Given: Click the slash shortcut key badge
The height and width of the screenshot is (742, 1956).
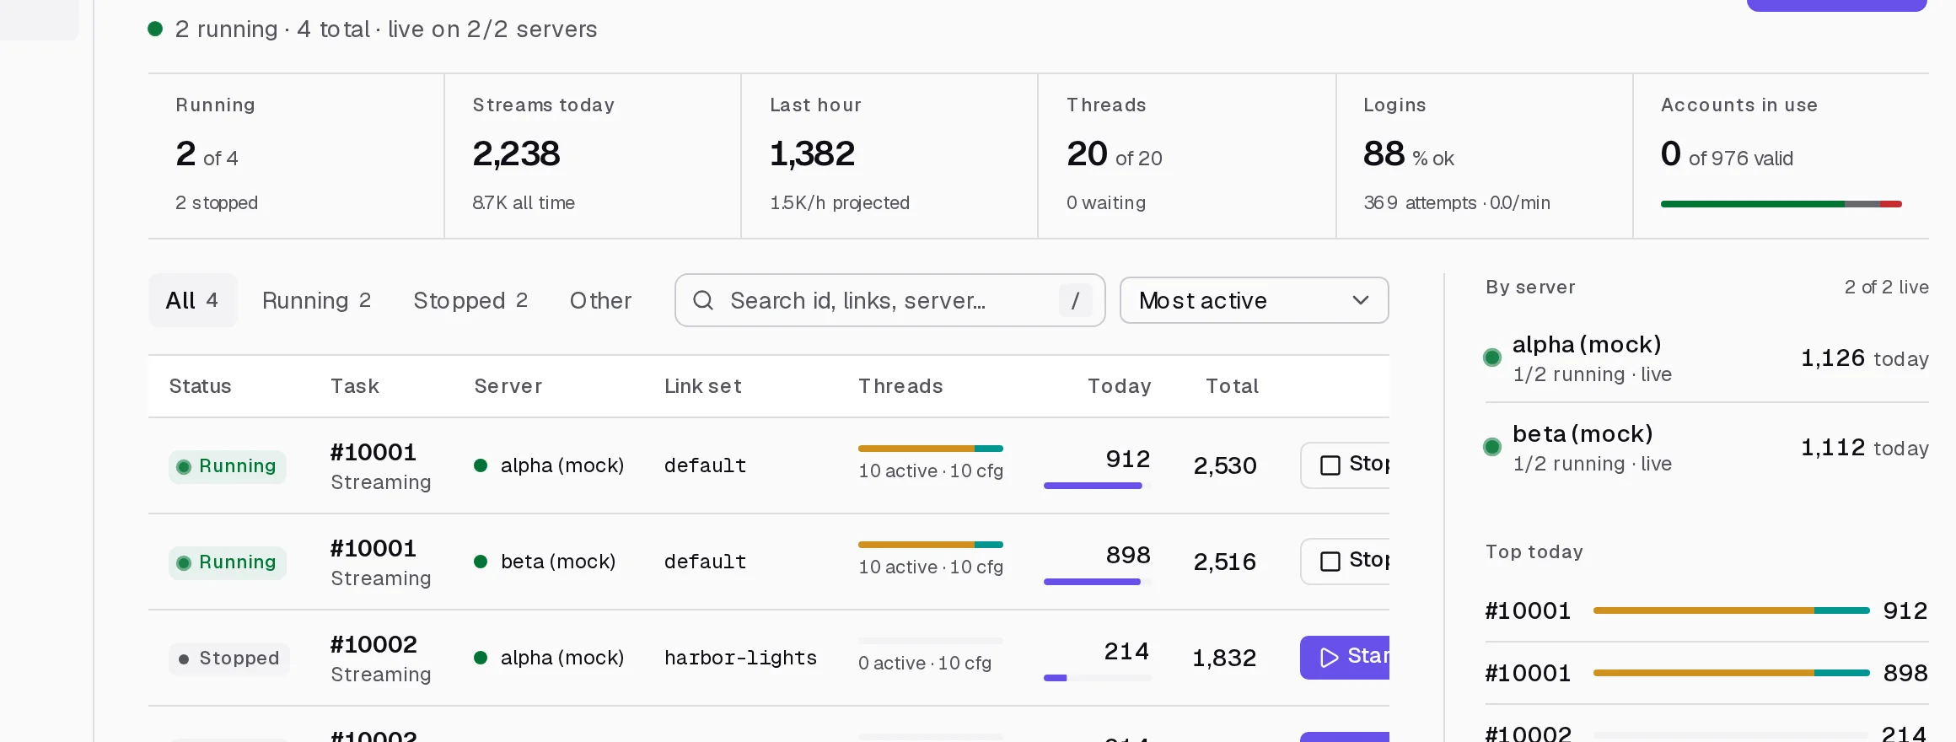Looking at the screenshot, I should click(x=1075, y=300).
